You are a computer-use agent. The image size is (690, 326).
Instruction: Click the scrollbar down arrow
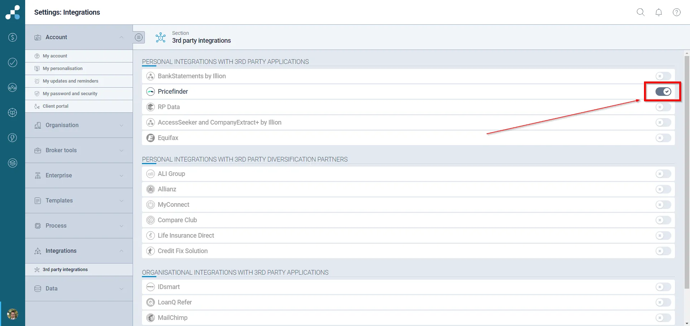click(687, 323)
